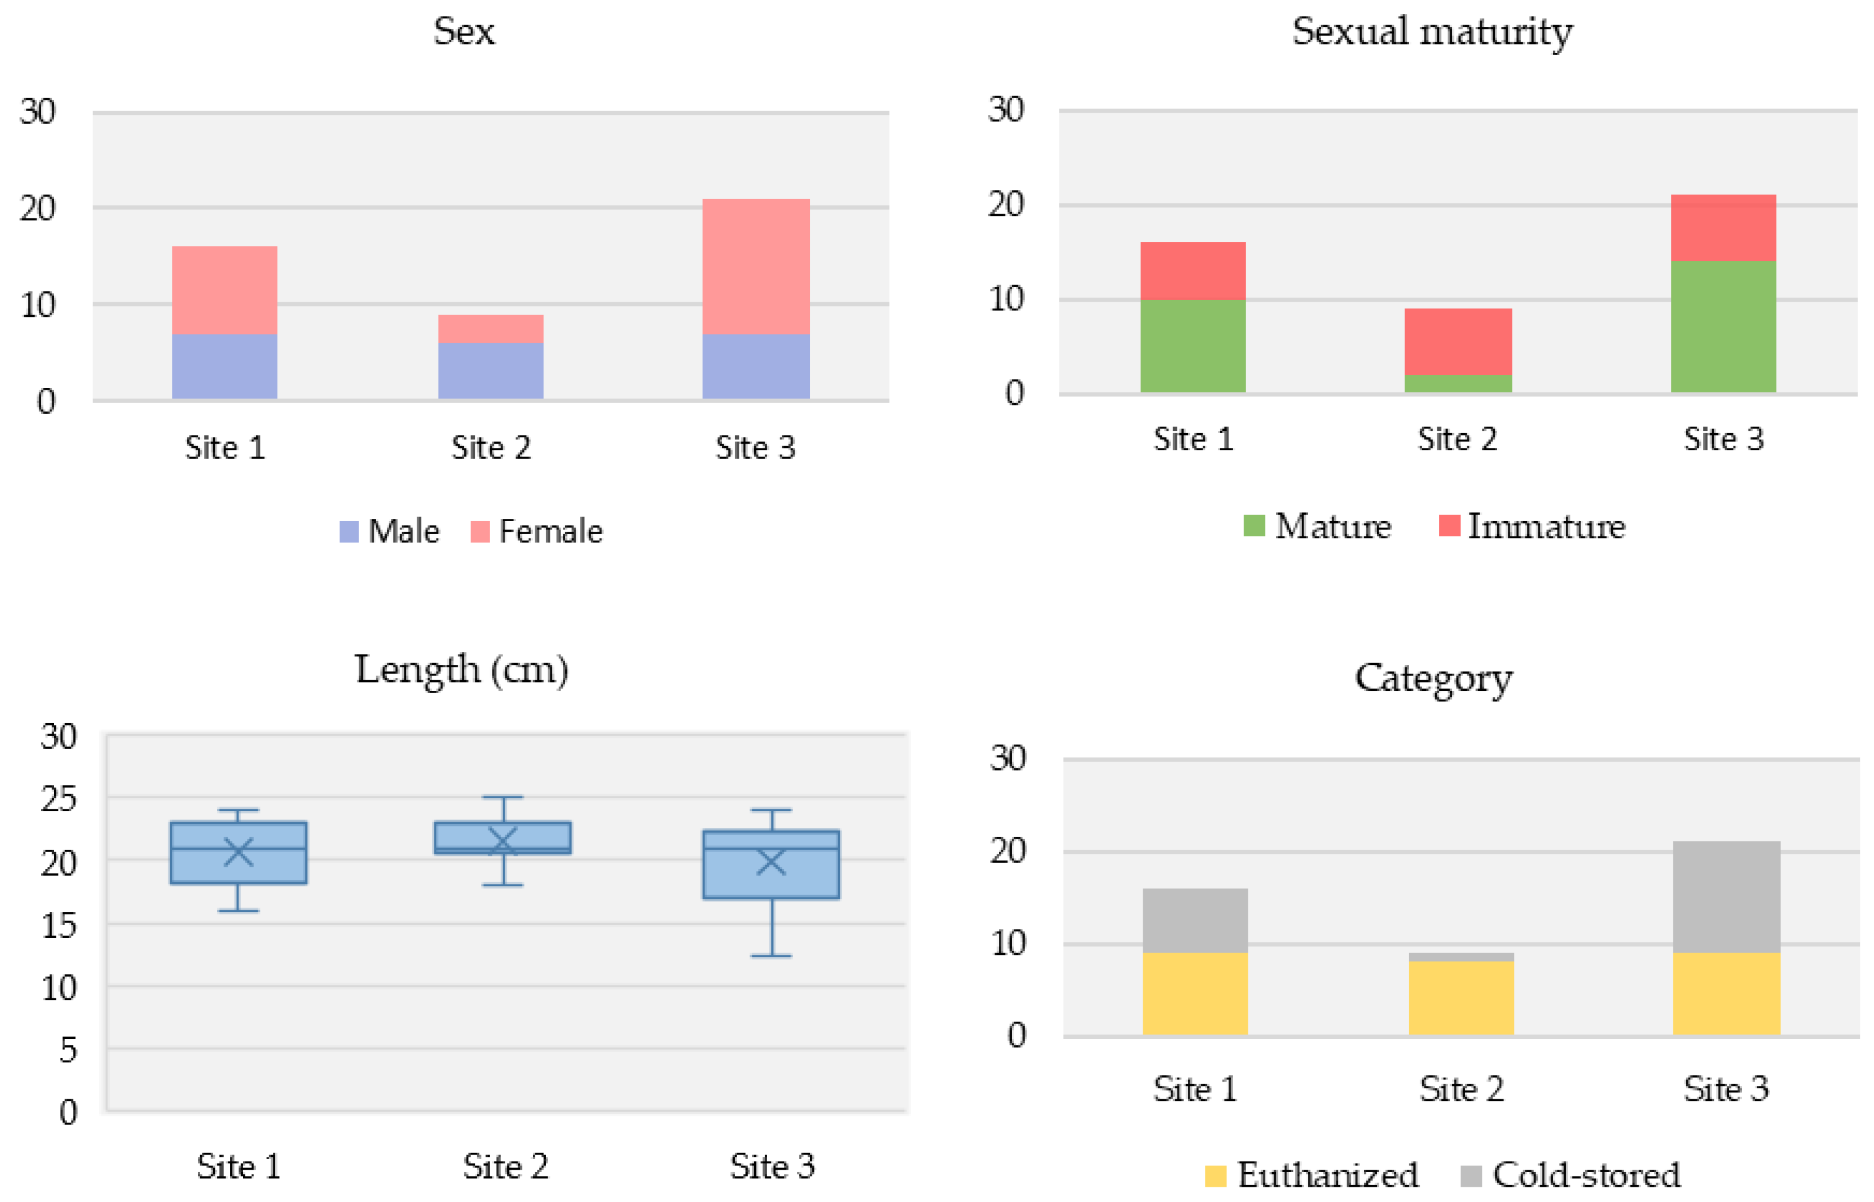Click the yellow Euthanized legend swatch
This screenshot has height=1202, width=1874.
coord(1215,1176)
